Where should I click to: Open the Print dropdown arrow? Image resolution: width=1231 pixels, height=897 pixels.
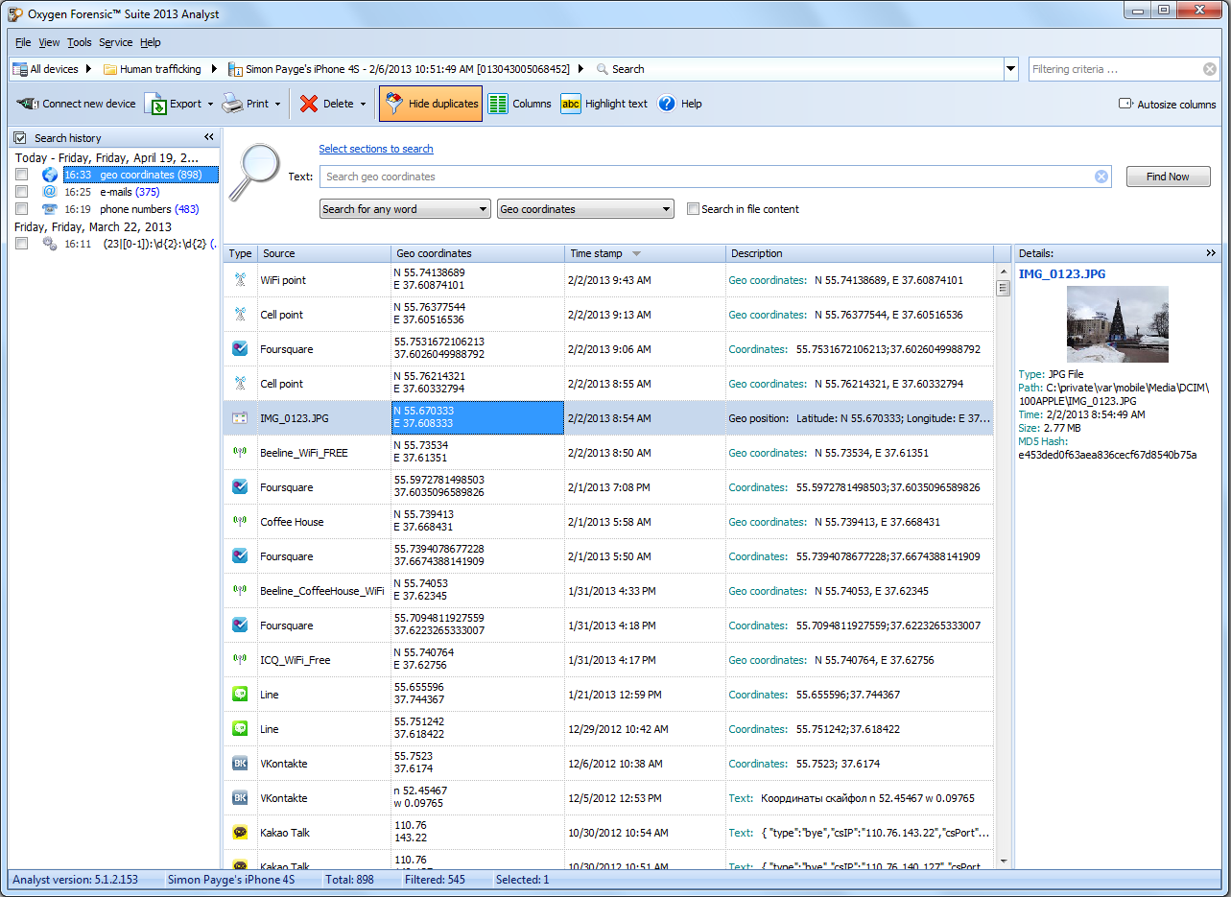click(277, 104)
